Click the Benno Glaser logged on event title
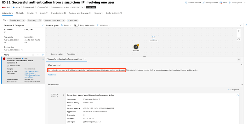 90,95
